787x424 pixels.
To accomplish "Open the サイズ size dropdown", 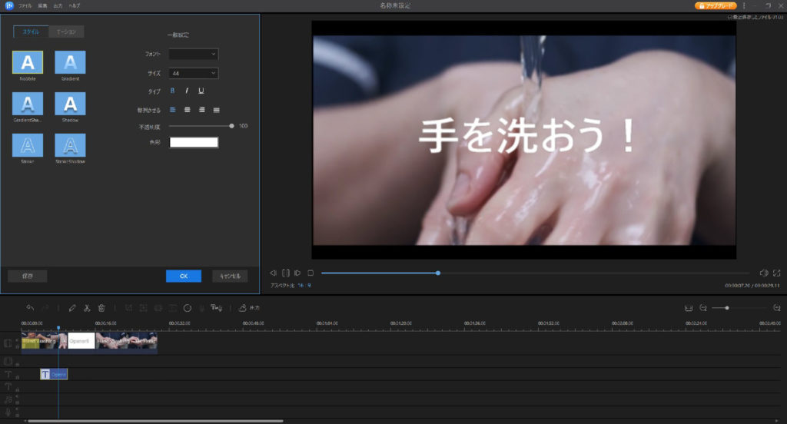I will pos(193,73).
